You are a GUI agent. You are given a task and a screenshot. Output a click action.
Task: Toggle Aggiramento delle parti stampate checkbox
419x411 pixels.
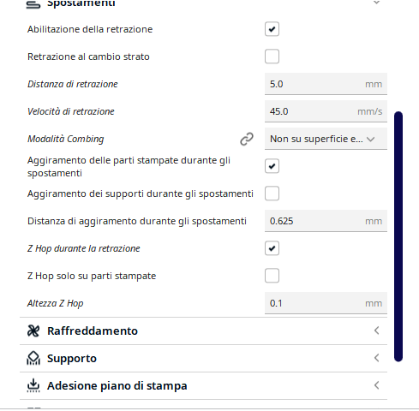coord(272,166)
